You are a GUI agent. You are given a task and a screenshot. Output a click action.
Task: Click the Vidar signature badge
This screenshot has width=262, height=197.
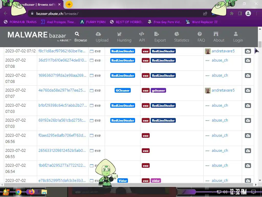123,181
